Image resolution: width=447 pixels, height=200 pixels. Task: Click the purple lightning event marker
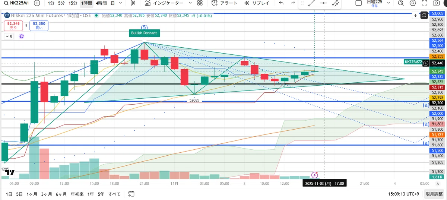[x=314, y=174]
